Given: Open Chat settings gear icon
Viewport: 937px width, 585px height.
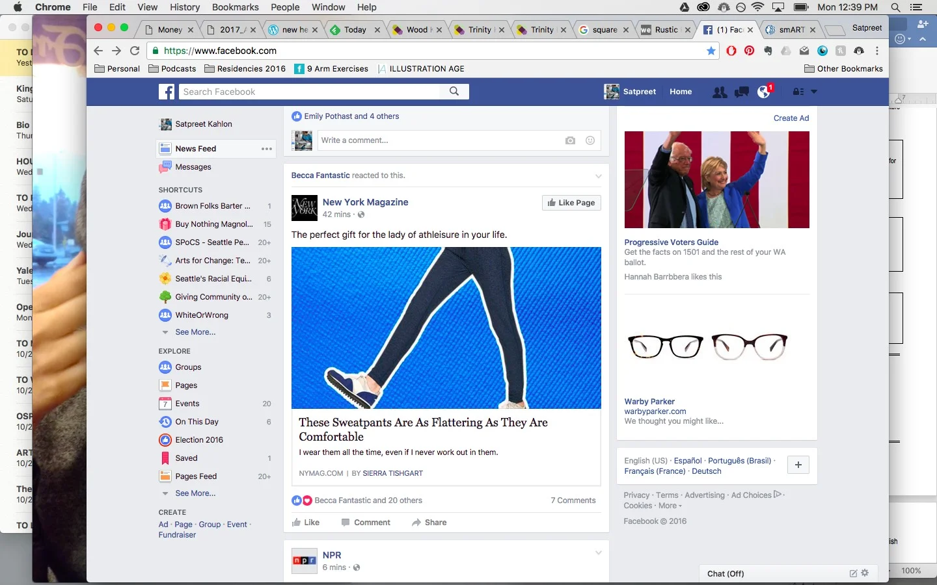Looking at the screenshot, I should [x=865, y=573].
